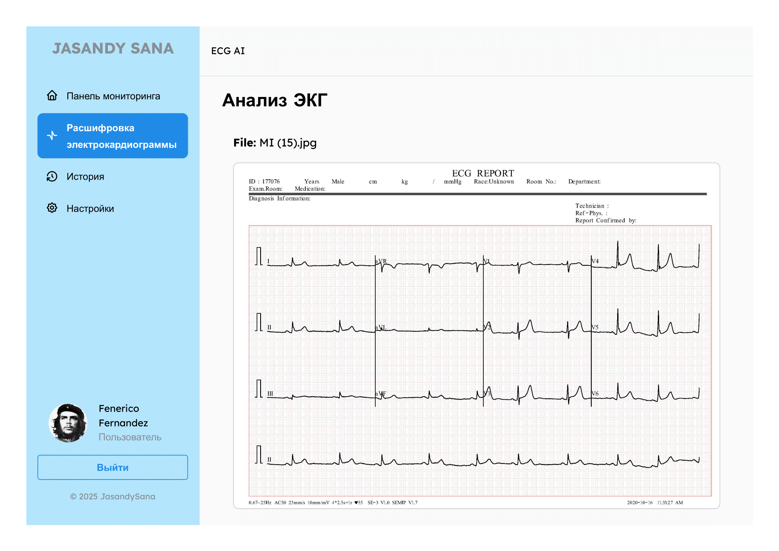The height and width of the screenshot is (551, 779).
Task: Select Расшифровка электрокардиограммы menu item
Action: click(121, 136)
